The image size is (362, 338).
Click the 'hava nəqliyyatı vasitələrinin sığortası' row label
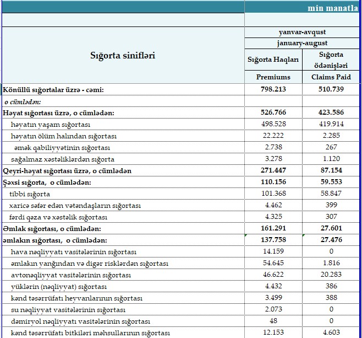tap(73, 252)
